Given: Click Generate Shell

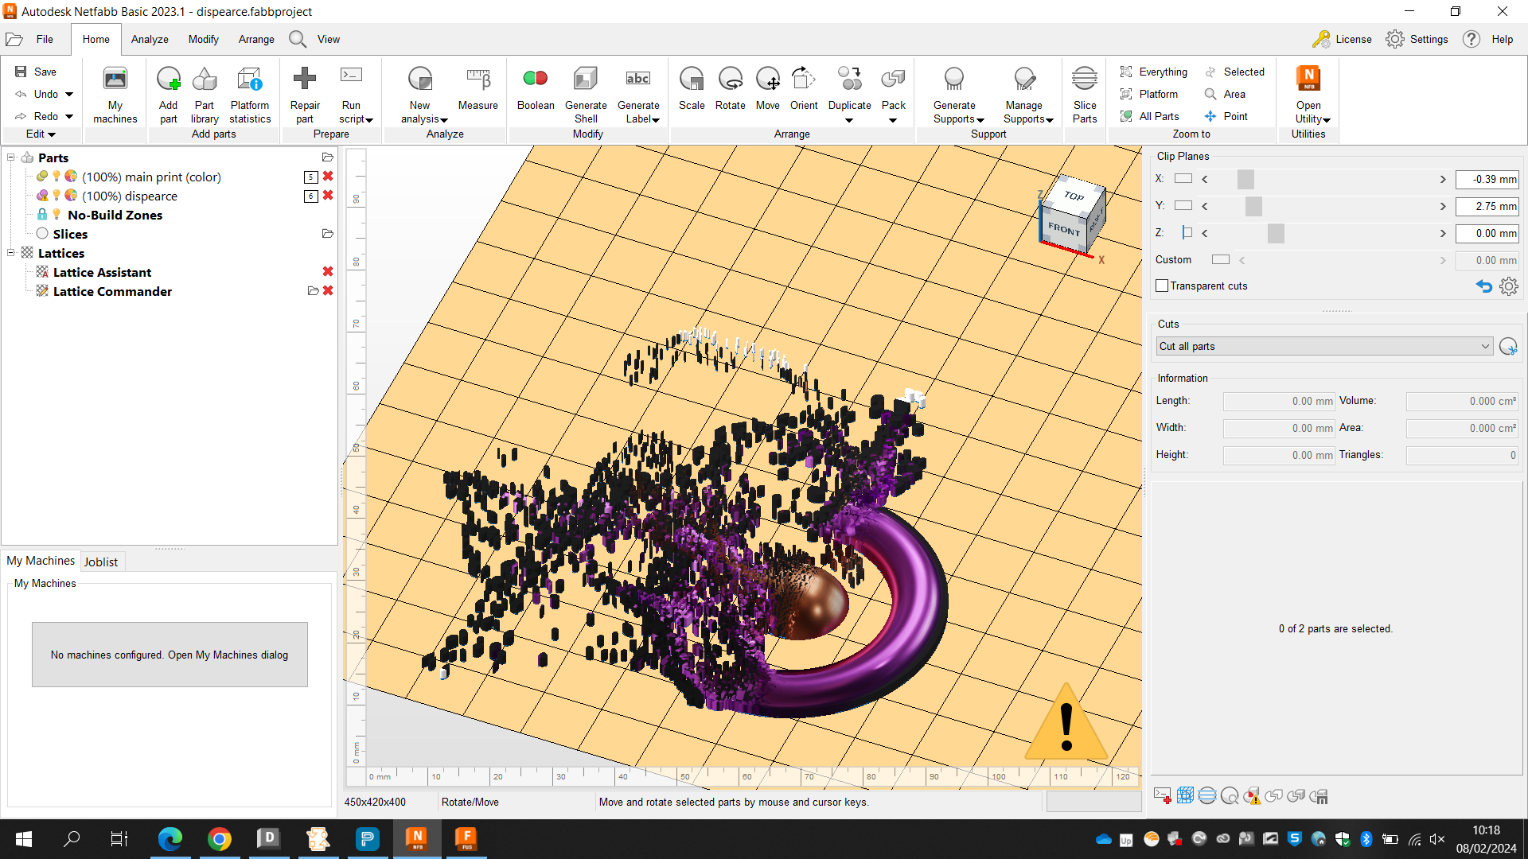Looking at the screenshot, I should 586,95.
